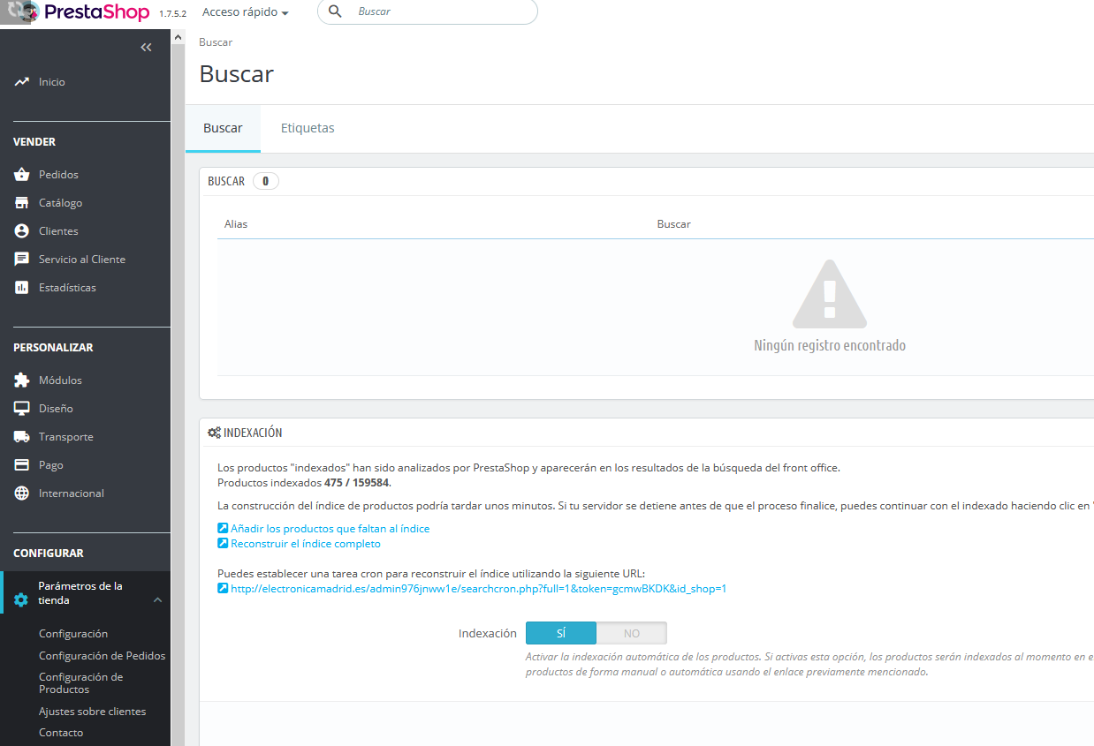1094x746 pixels.
Task: Click the Estadísticas bar chart icon
Action: click(22, 288)
